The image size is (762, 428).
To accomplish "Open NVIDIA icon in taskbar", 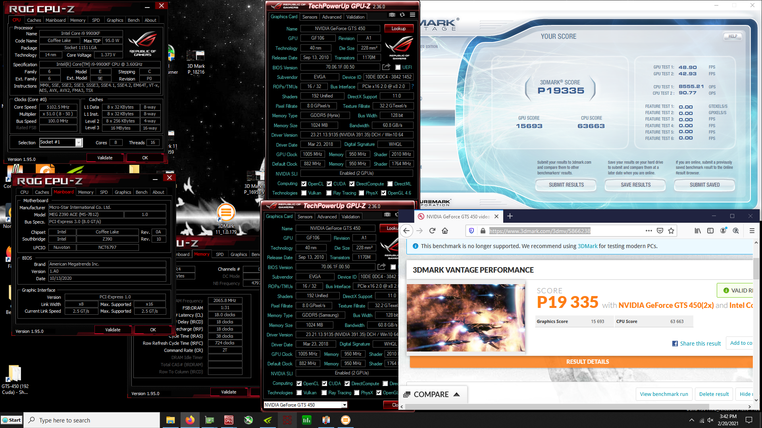I will [x=268, y=420].
